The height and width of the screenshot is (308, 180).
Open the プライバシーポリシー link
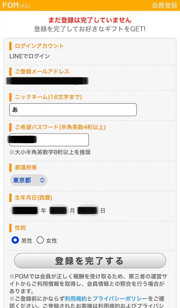(x=120, y=299)
